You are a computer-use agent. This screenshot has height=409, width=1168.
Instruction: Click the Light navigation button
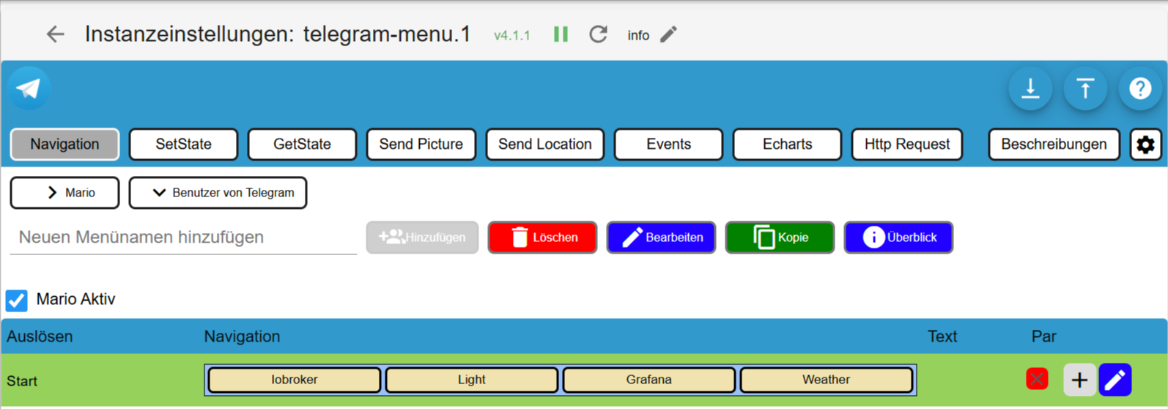pyautogui.click(x=472, y=380)
